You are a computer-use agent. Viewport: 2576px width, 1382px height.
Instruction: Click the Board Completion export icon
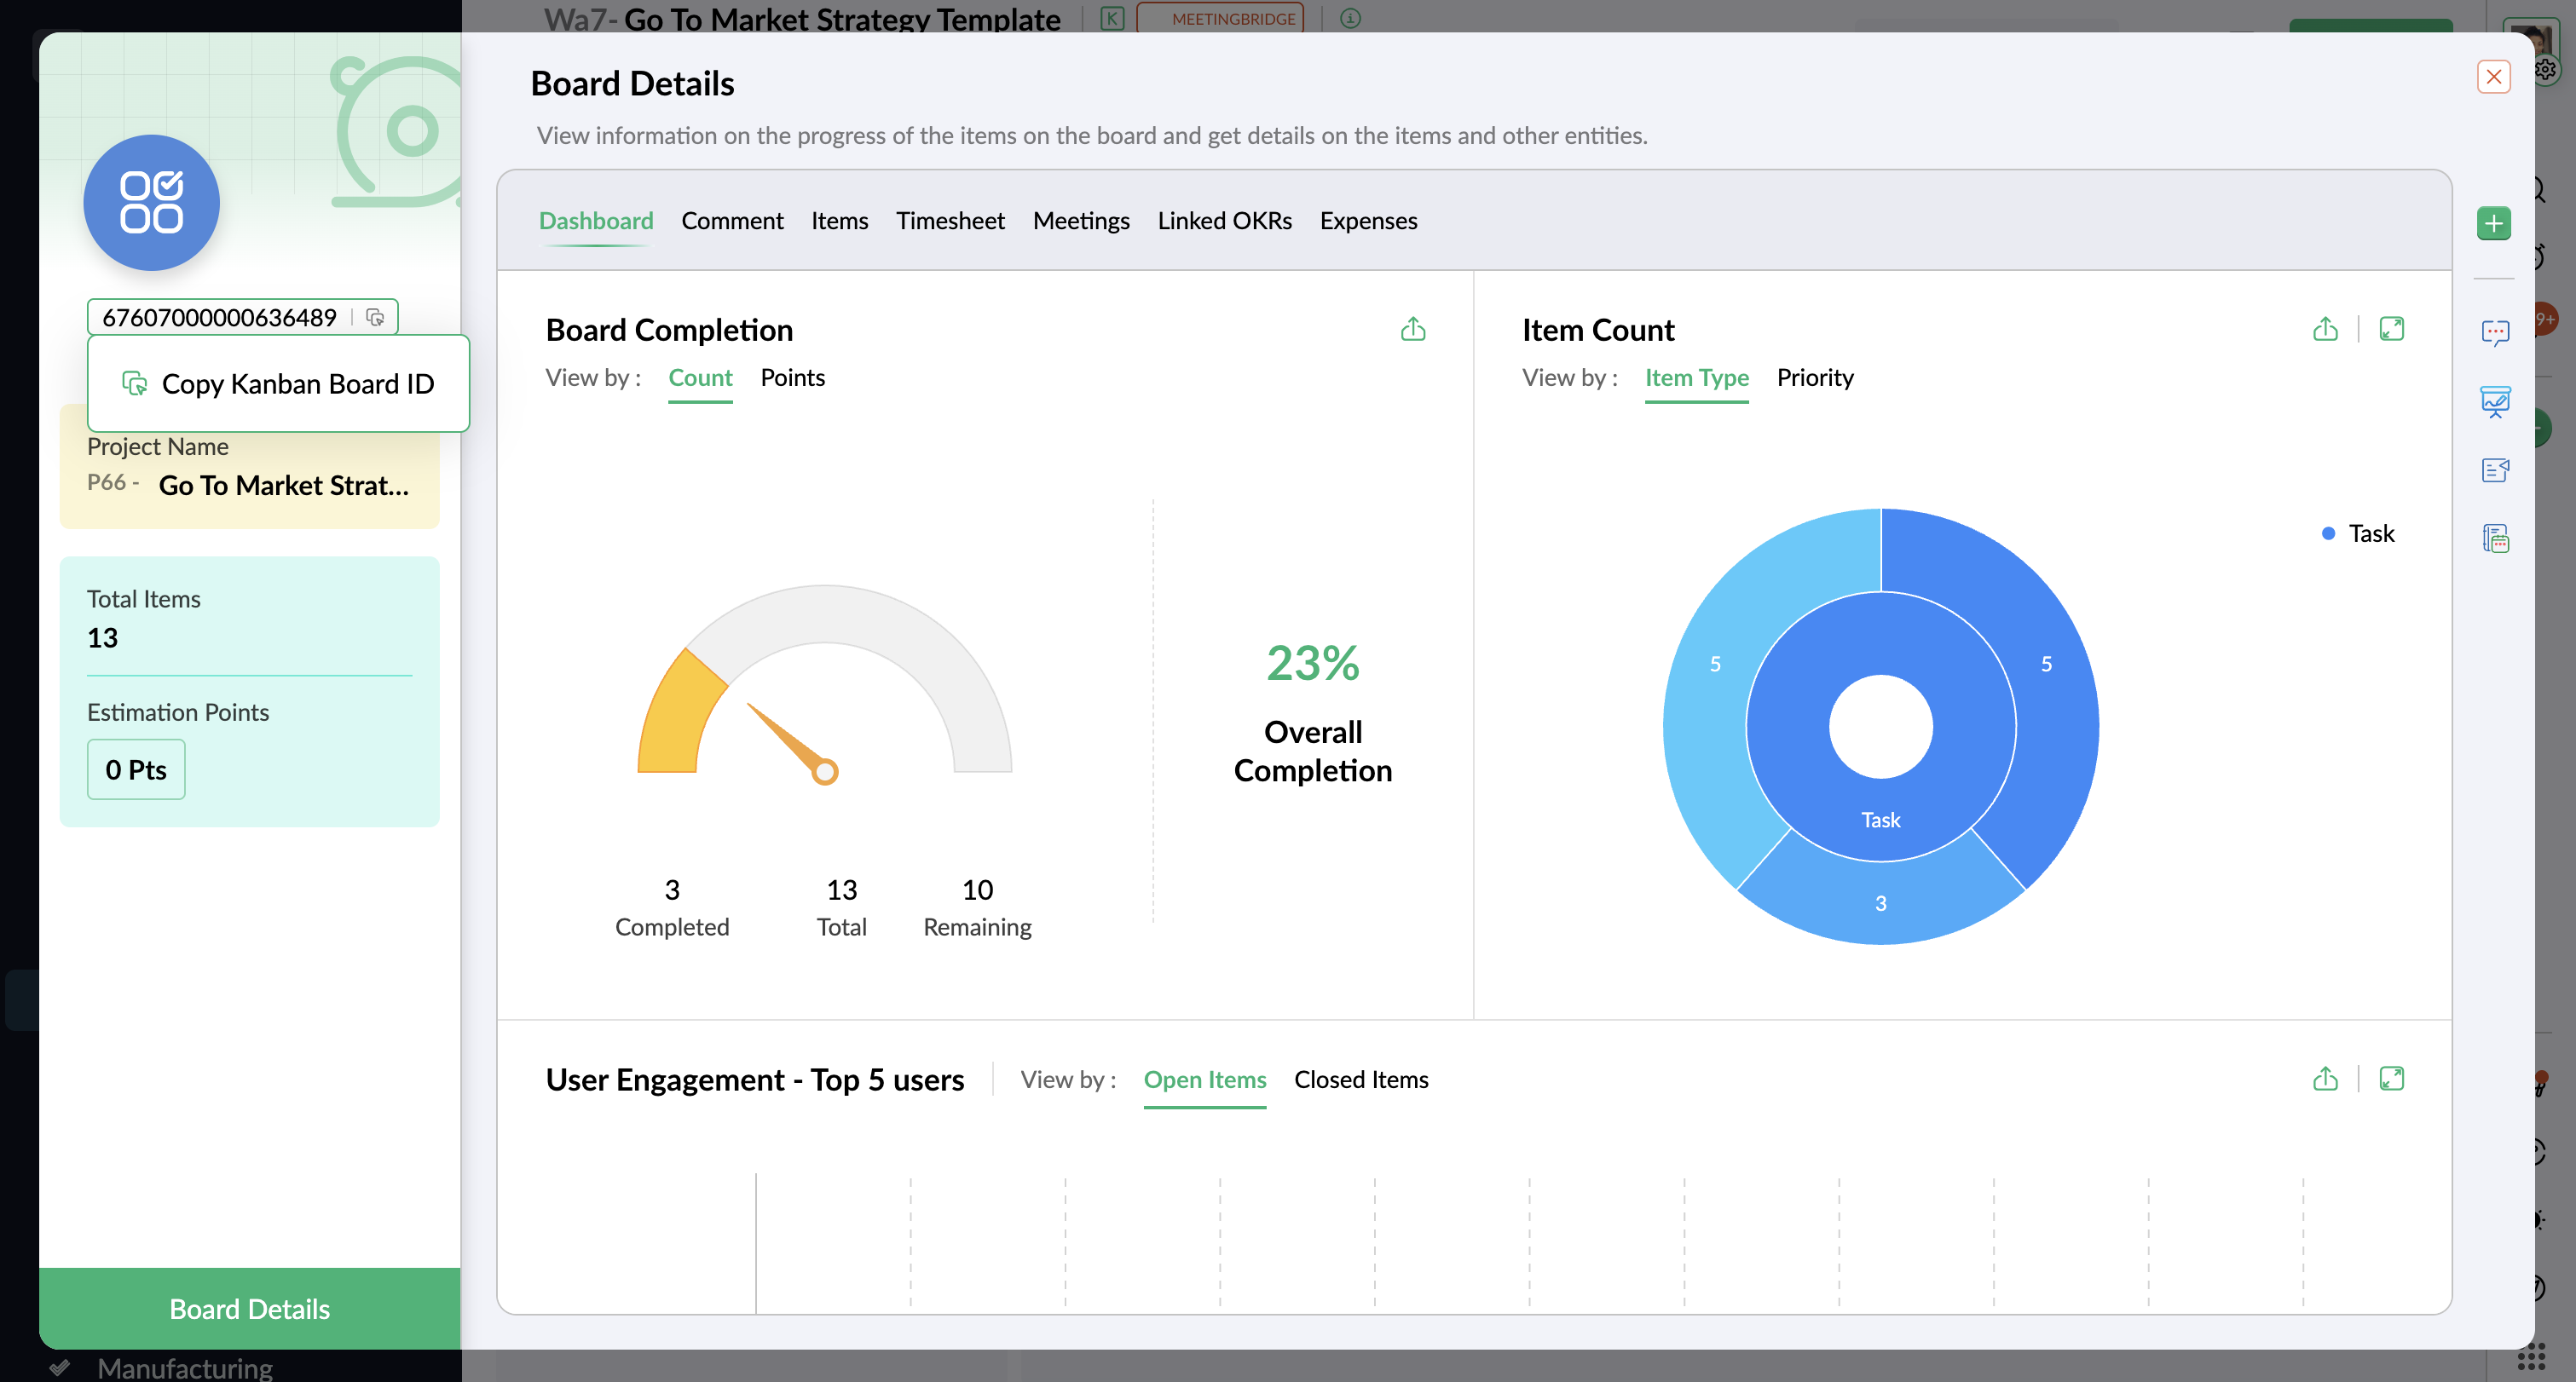click(1412, 329)
